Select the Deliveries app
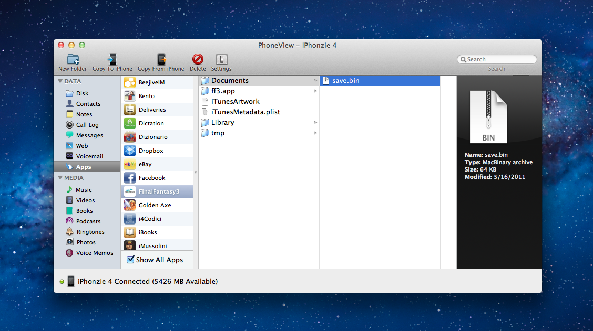Screen dimensions: 593x331 157,110
